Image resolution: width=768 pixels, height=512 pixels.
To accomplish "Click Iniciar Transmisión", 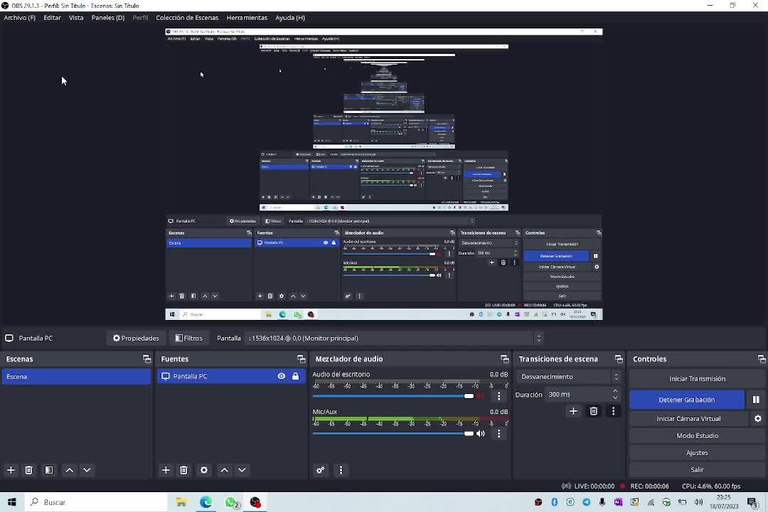I will coord(697,379).
